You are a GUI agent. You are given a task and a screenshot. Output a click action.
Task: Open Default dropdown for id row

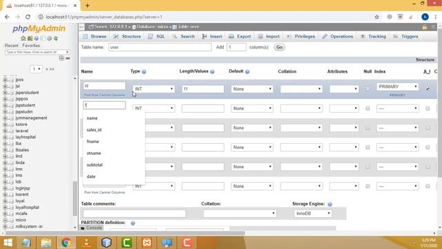pyautogui.click(x=252, y=89)
